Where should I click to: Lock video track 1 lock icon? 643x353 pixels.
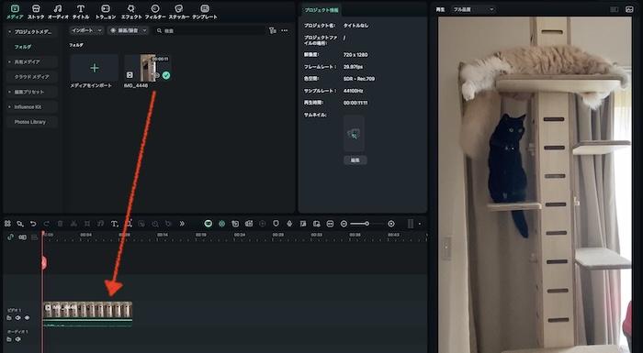tap(9, 318)
